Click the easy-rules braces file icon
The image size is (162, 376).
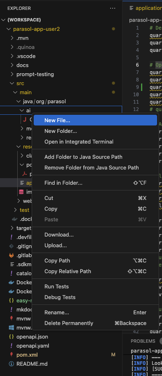(x=11, y=300)
